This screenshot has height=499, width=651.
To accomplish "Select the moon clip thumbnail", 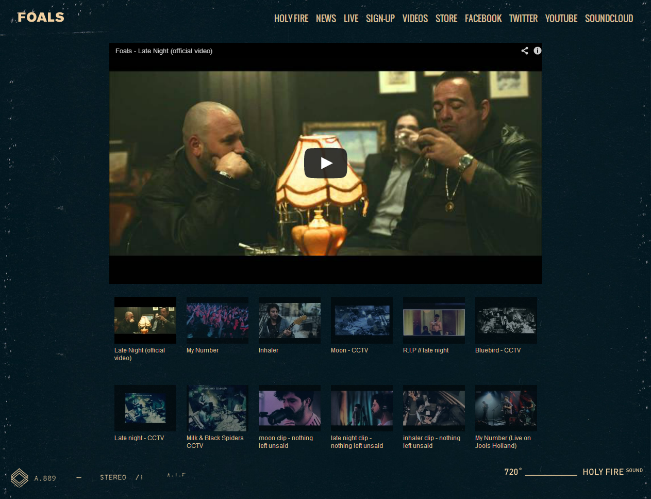I will click(290, 408).
